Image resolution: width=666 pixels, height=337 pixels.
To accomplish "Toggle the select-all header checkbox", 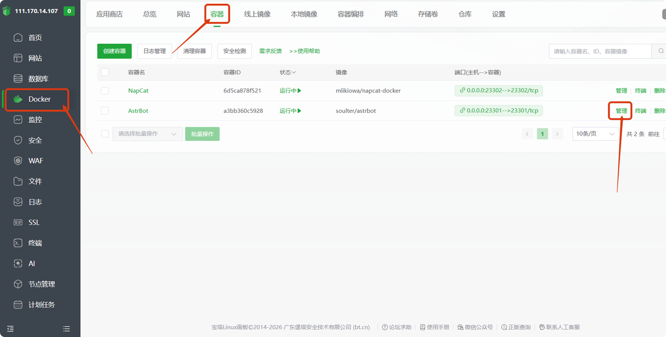I will 105,72.
